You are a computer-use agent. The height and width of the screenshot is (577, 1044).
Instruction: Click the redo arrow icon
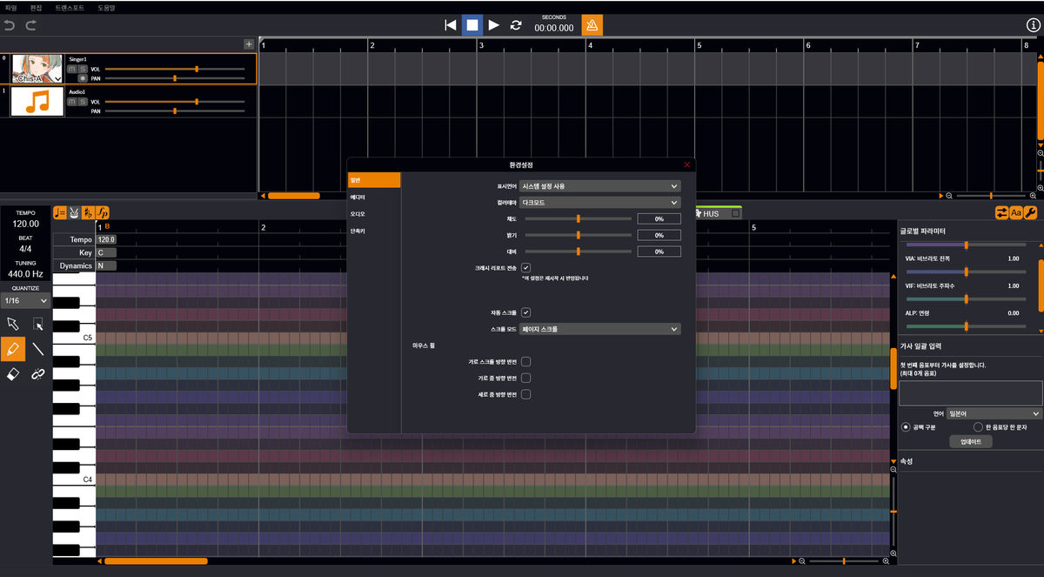point(31,25)
